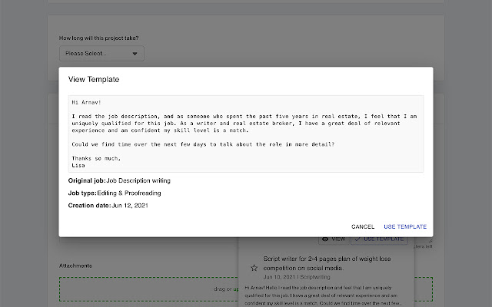Screen dimensions: 492x307
Task: Open the project duration Please Select dropdown
Action: (101, 54)
